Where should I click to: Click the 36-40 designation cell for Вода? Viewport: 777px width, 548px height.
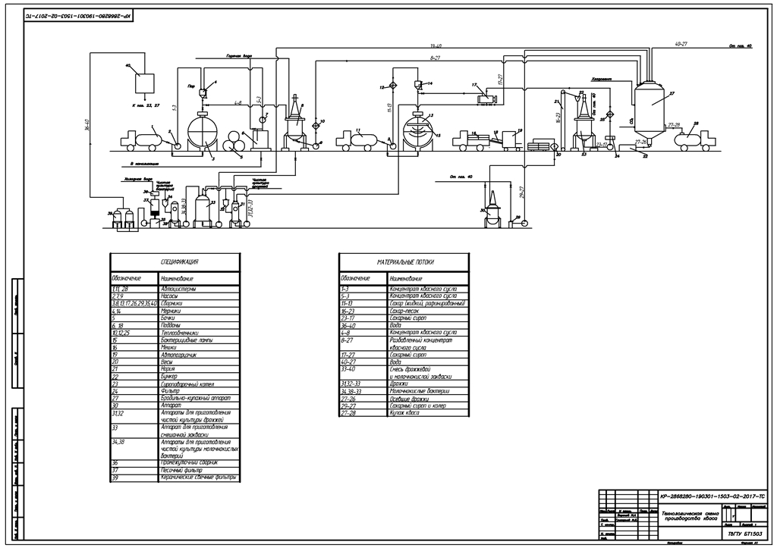[x=363, y=326]
